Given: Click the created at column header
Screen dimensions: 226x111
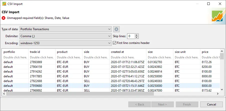Looking at the screenshot, I should click(x=128, y=52).
